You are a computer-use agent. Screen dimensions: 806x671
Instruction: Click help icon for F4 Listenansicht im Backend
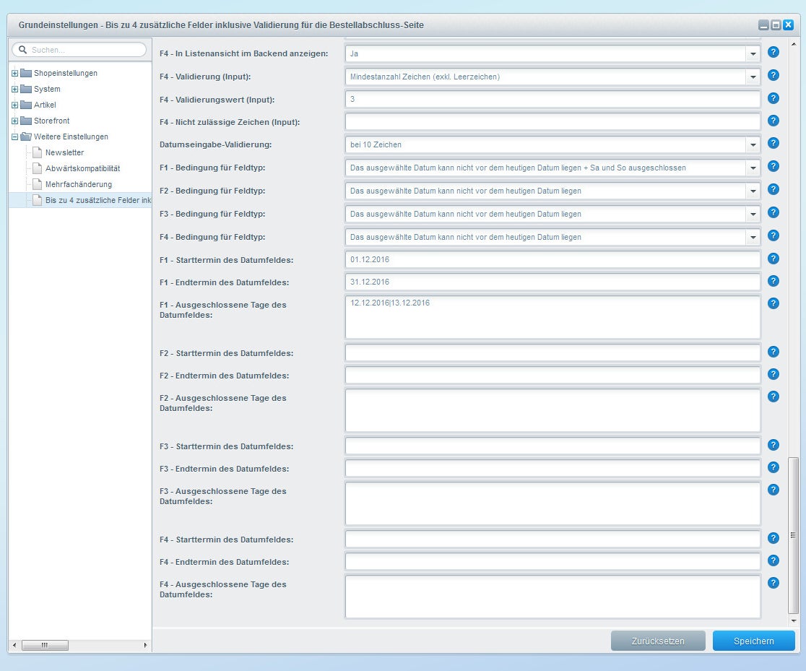pos(773,53)
